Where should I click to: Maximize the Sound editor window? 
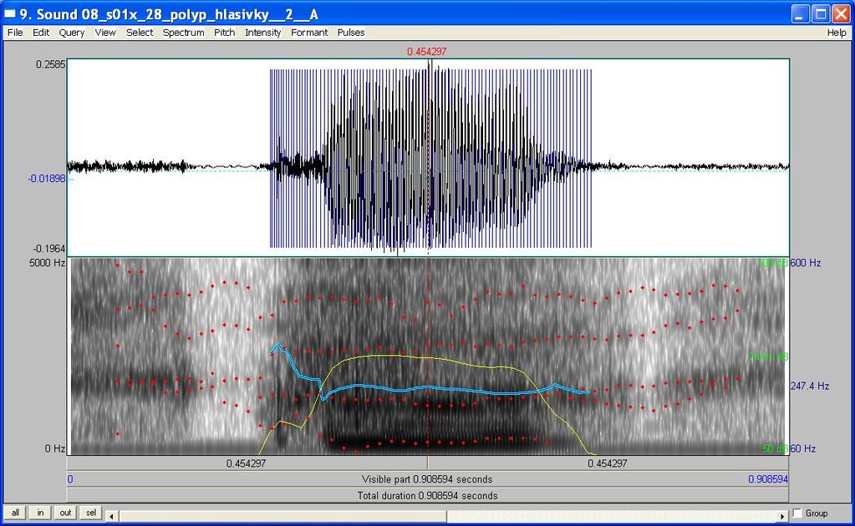point(821,13)
